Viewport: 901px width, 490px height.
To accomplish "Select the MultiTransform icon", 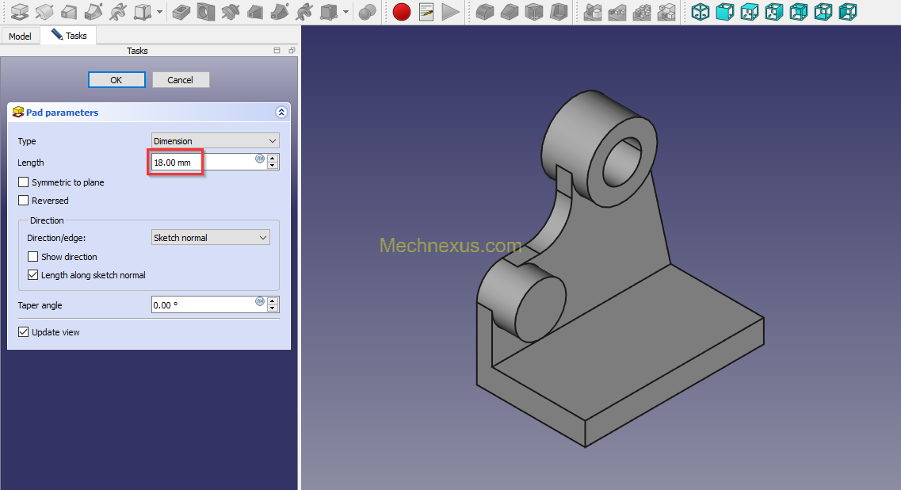I will [x=666, y=12].
